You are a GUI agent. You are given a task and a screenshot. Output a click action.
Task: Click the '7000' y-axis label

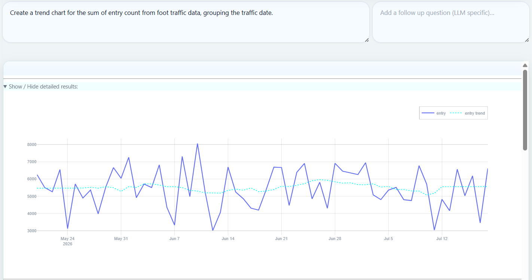tap(31, 162)
